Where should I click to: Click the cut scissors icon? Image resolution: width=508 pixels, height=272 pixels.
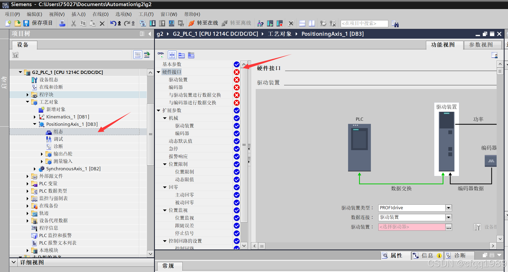[x=74, y=23]
